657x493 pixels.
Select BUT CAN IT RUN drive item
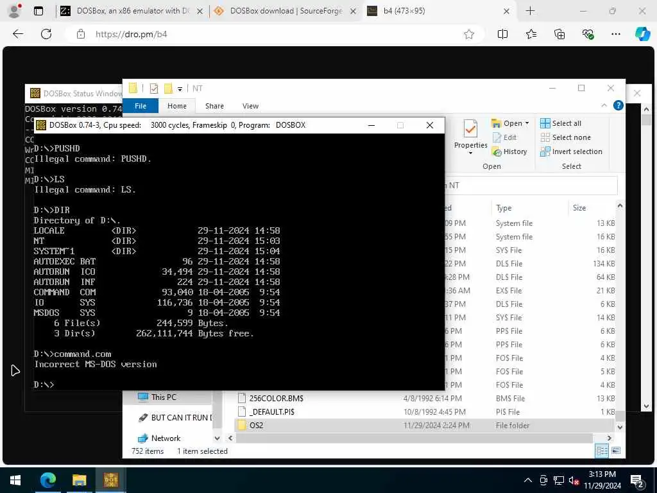[175, 417]
